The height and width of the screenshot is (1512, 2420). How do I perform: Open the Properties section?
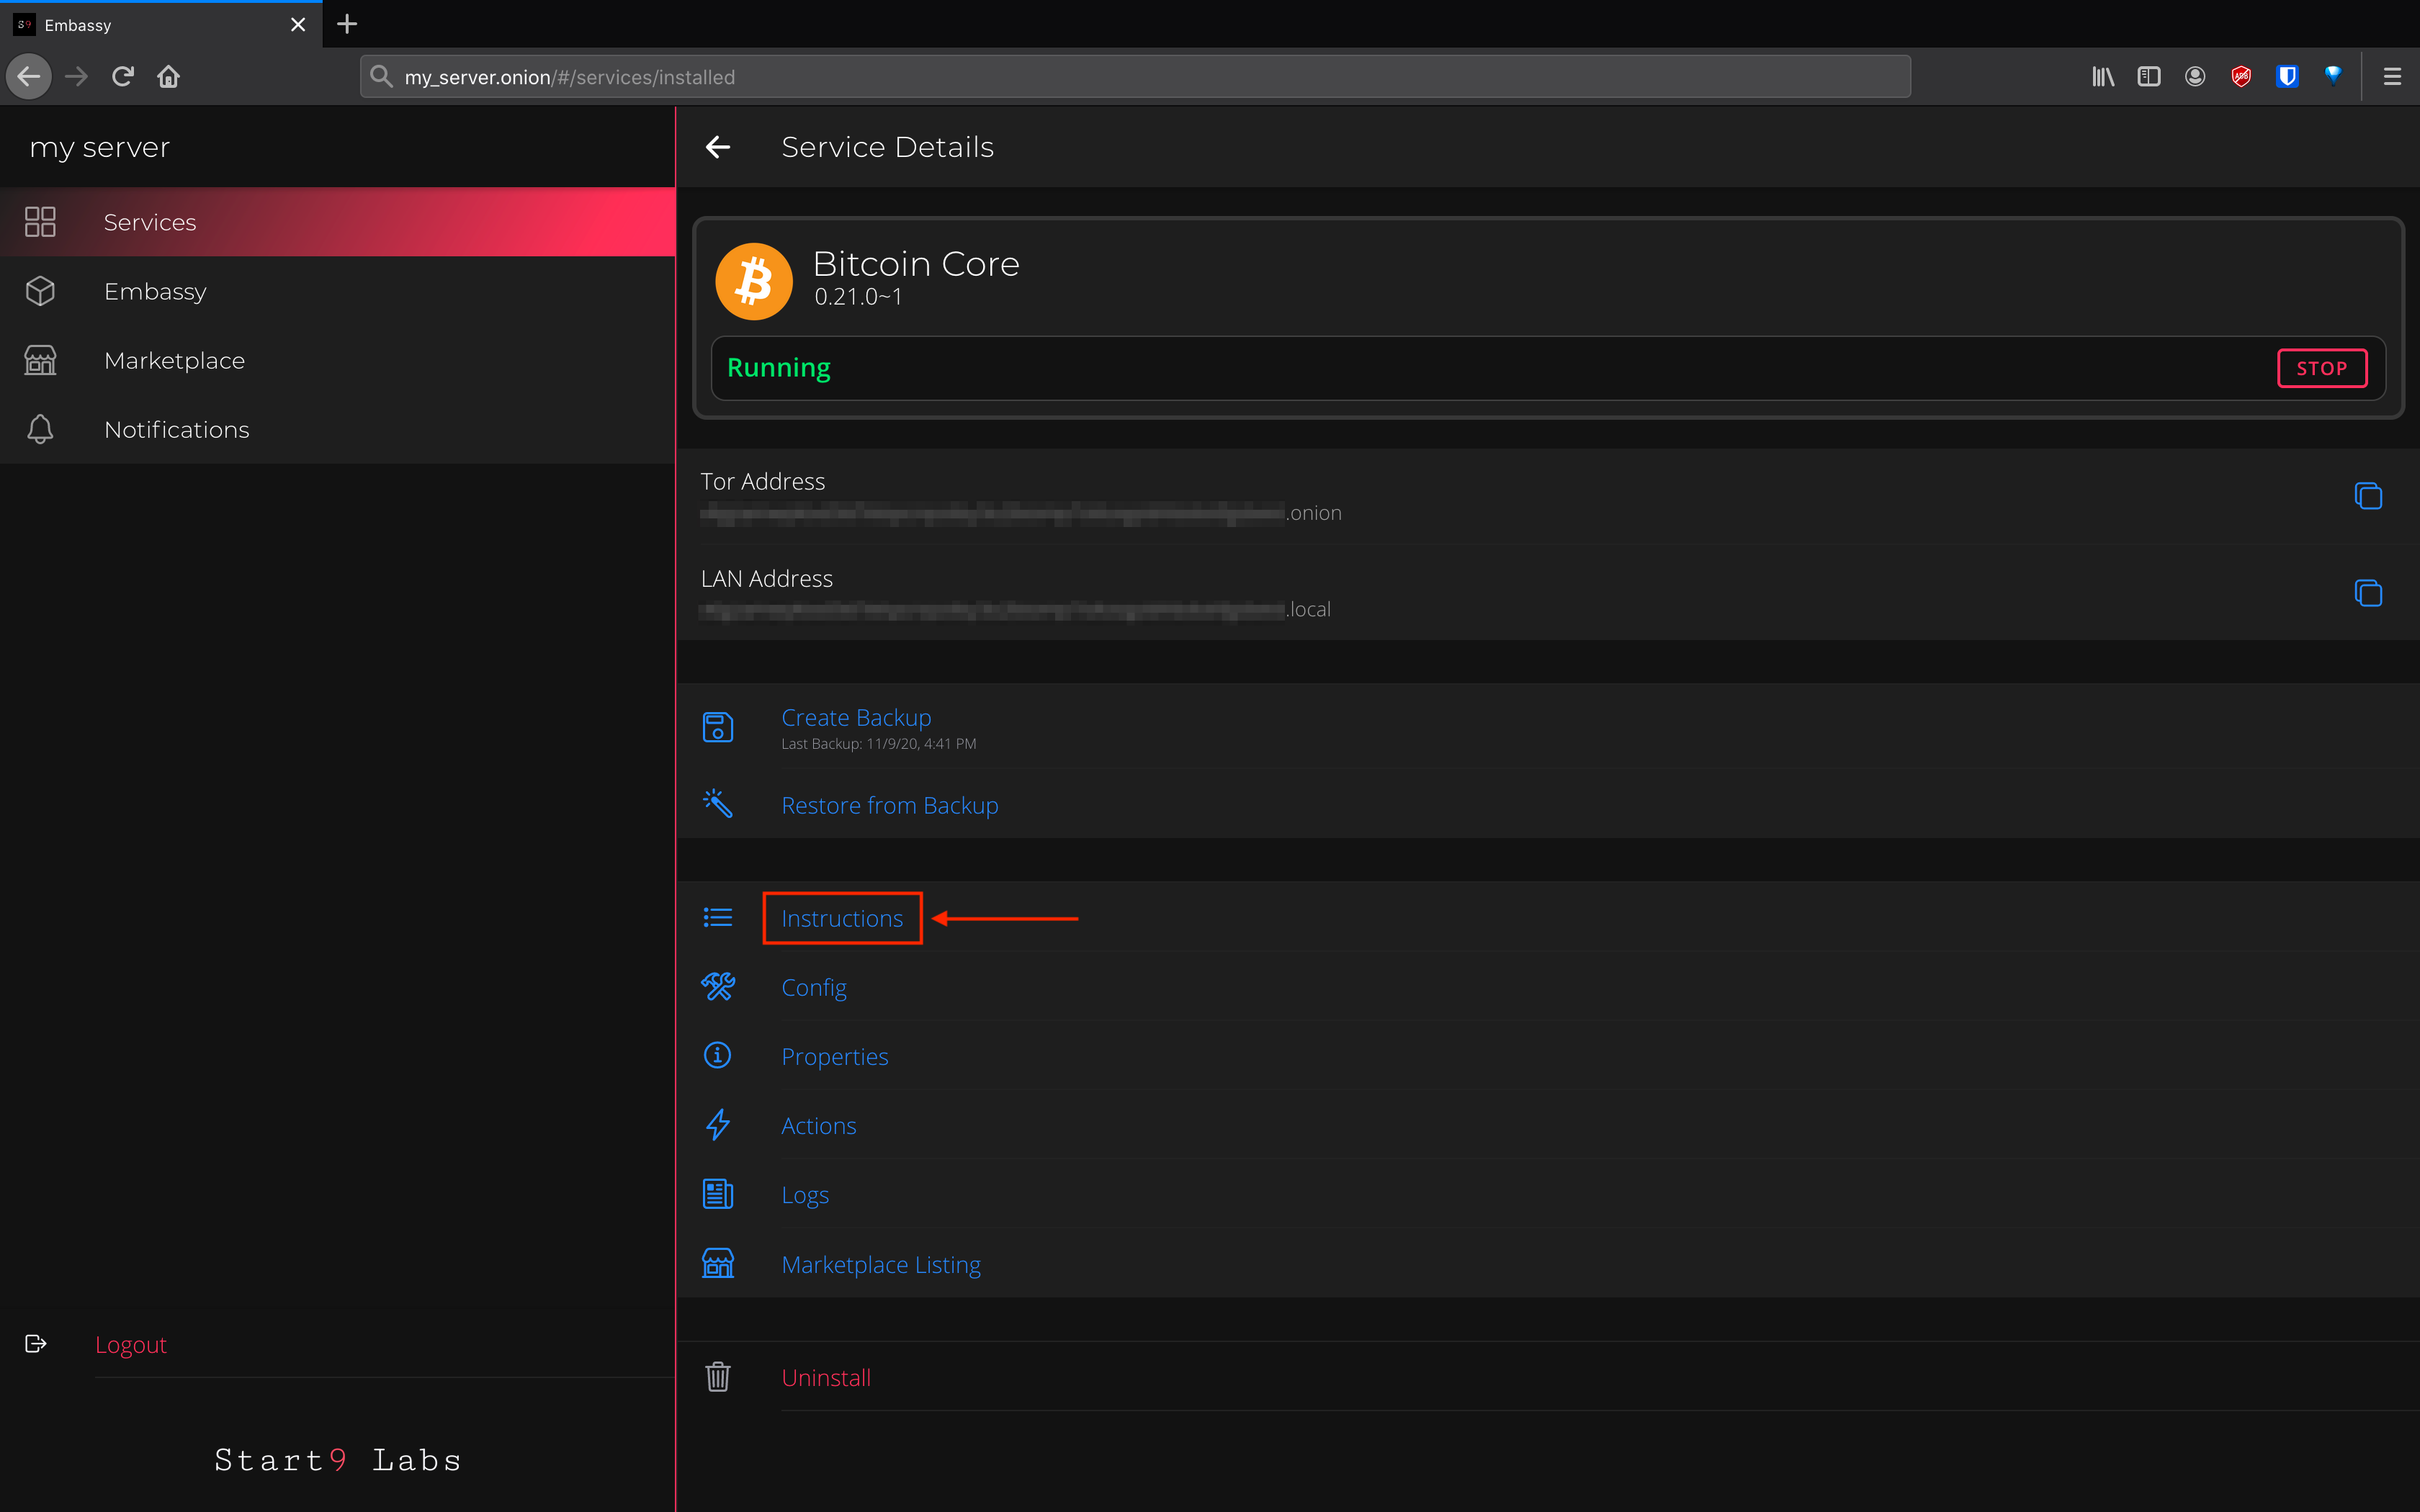click(834, 1056)
